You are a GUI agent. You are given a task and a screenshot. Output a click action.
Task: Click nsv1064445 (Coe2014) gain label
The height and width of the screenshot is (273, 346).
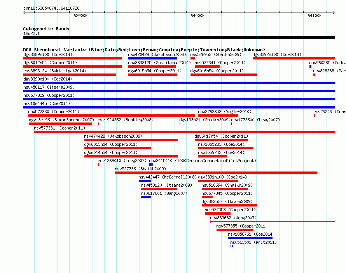pyautogui.click(x=47, y=103)
